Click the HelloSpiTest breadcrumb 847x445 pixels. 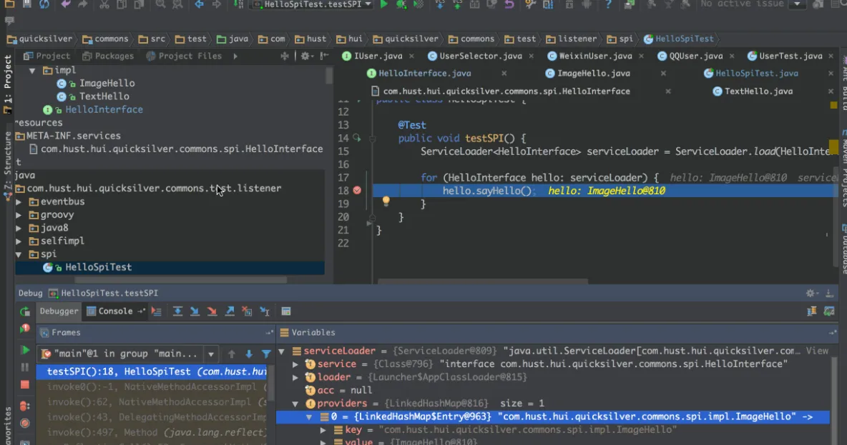pos(679,39)
